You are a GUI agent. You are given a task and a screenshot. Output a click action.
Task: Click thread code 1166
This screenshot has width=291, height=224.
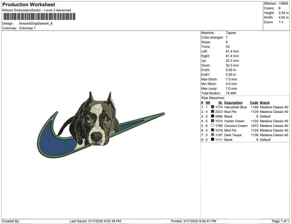coord(255,107)
